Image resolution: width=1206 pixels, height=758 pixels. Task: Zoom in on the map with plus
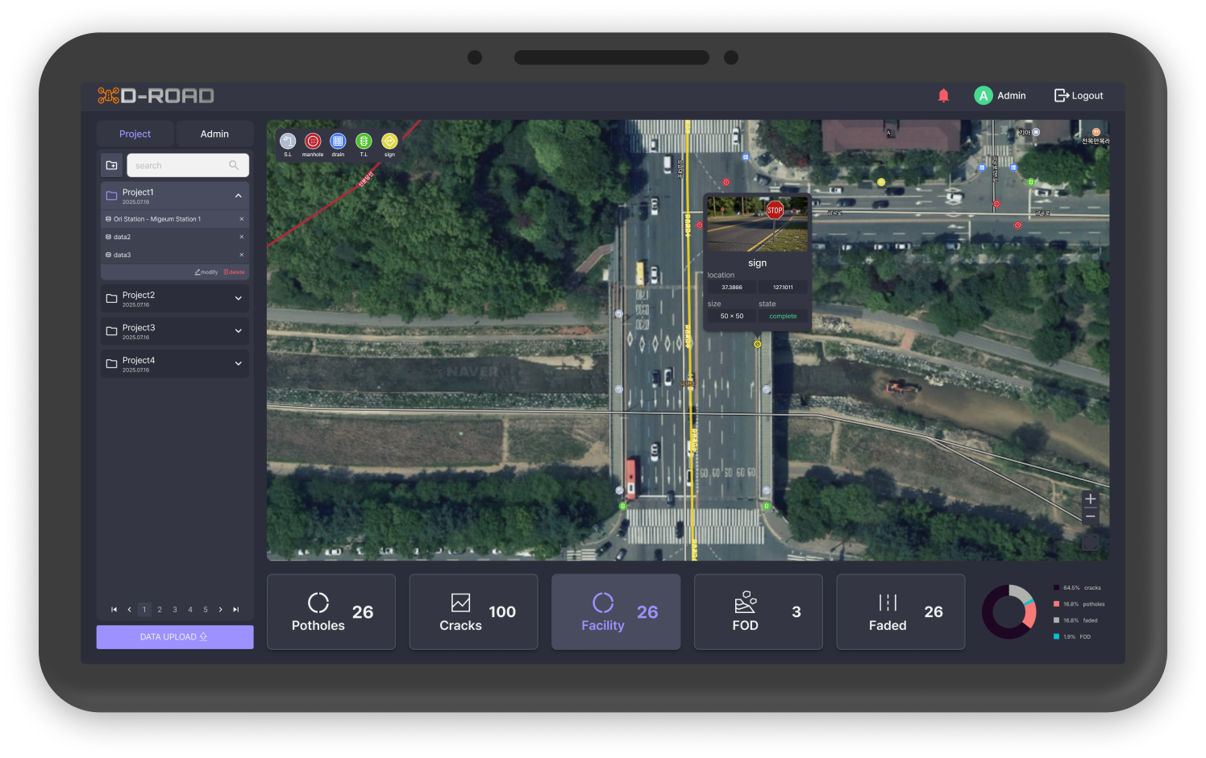click(1090, 499)
